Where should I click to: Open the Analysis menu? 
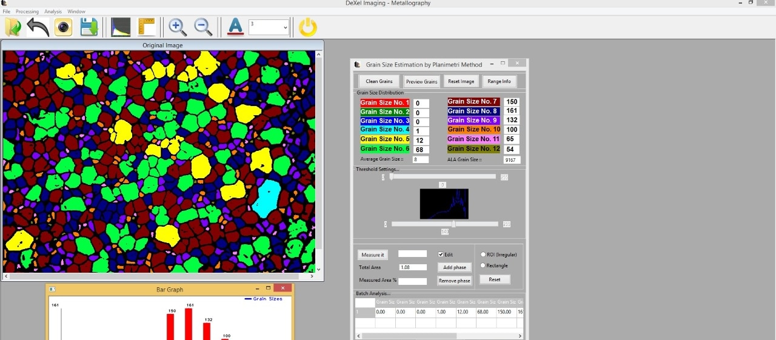53,12
